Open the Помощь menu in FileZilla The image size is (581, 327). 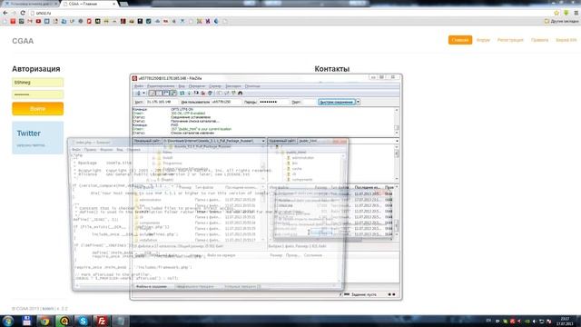tap(252, 86)
